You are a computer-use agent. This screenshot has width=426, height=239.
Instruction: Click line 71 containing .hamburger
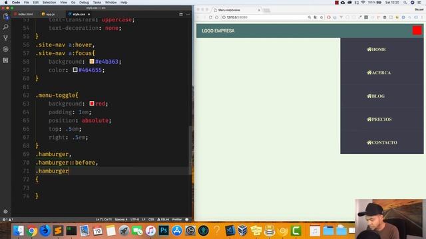52,171
